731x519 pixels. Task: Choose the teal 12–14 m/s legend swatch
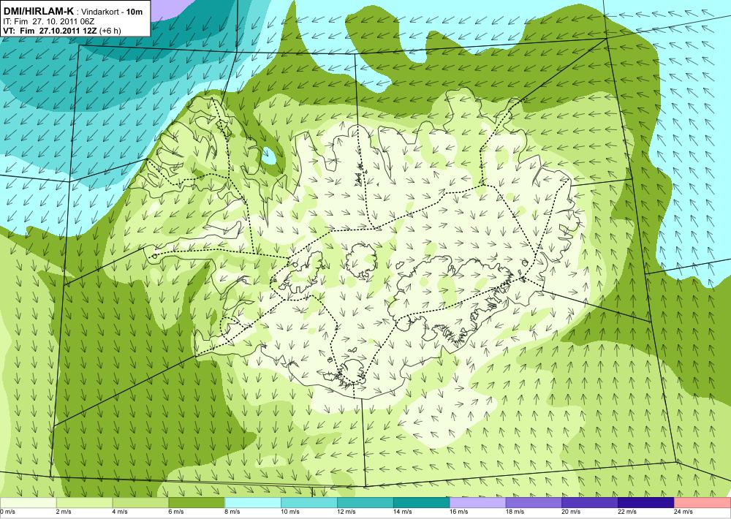pyautogui.click(x=365, y=503)
